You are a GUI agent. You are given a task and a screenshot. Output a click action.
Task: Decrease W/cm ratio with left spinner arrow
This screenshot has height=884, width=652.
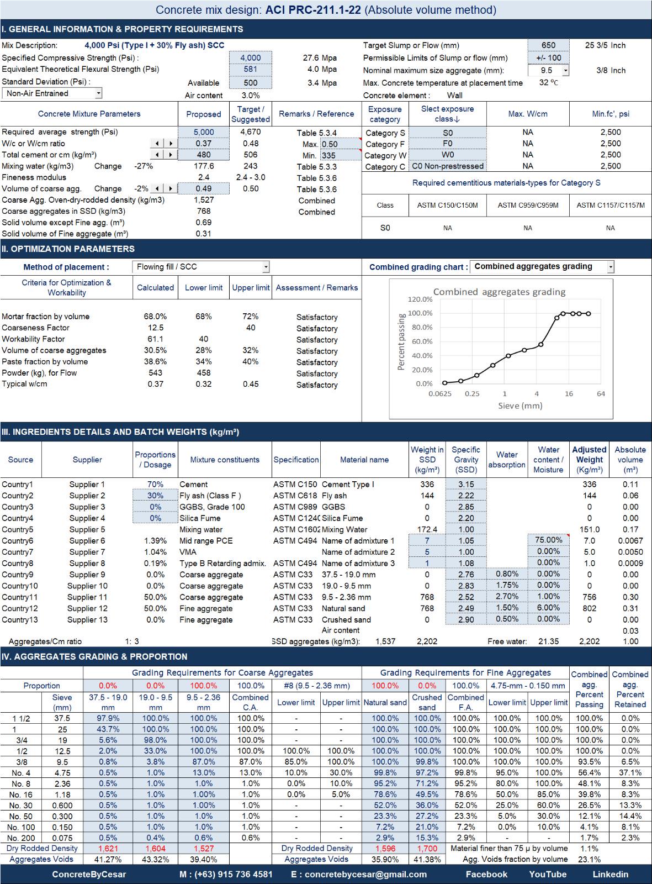pos(157,144)
